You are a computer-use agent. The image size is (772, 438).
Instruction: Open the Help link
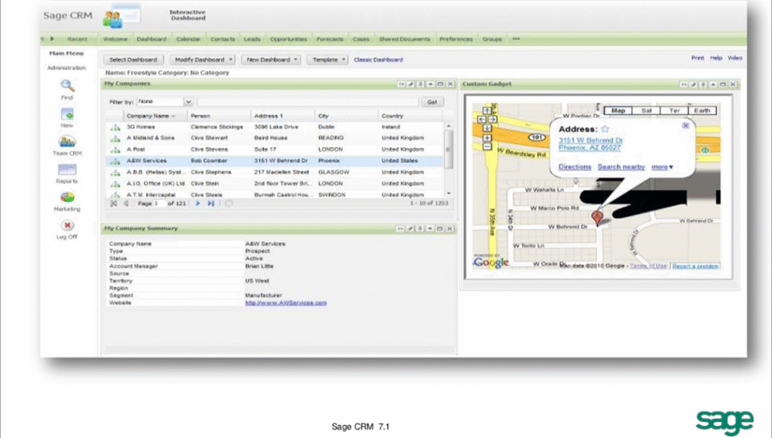coord(716,58)
